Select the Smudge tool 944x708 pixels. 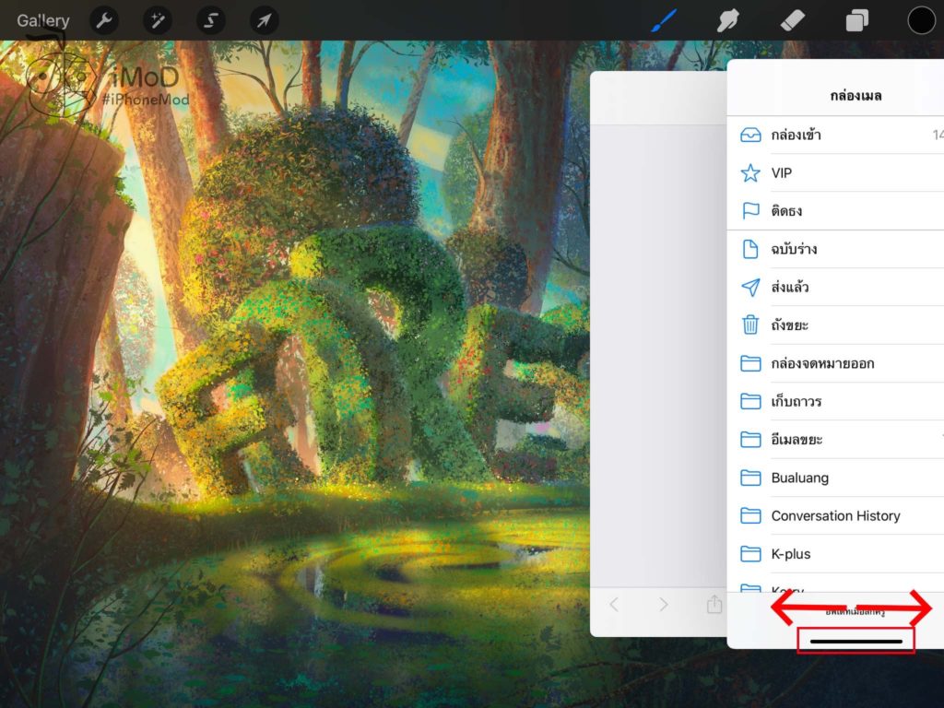coord(727,19)
